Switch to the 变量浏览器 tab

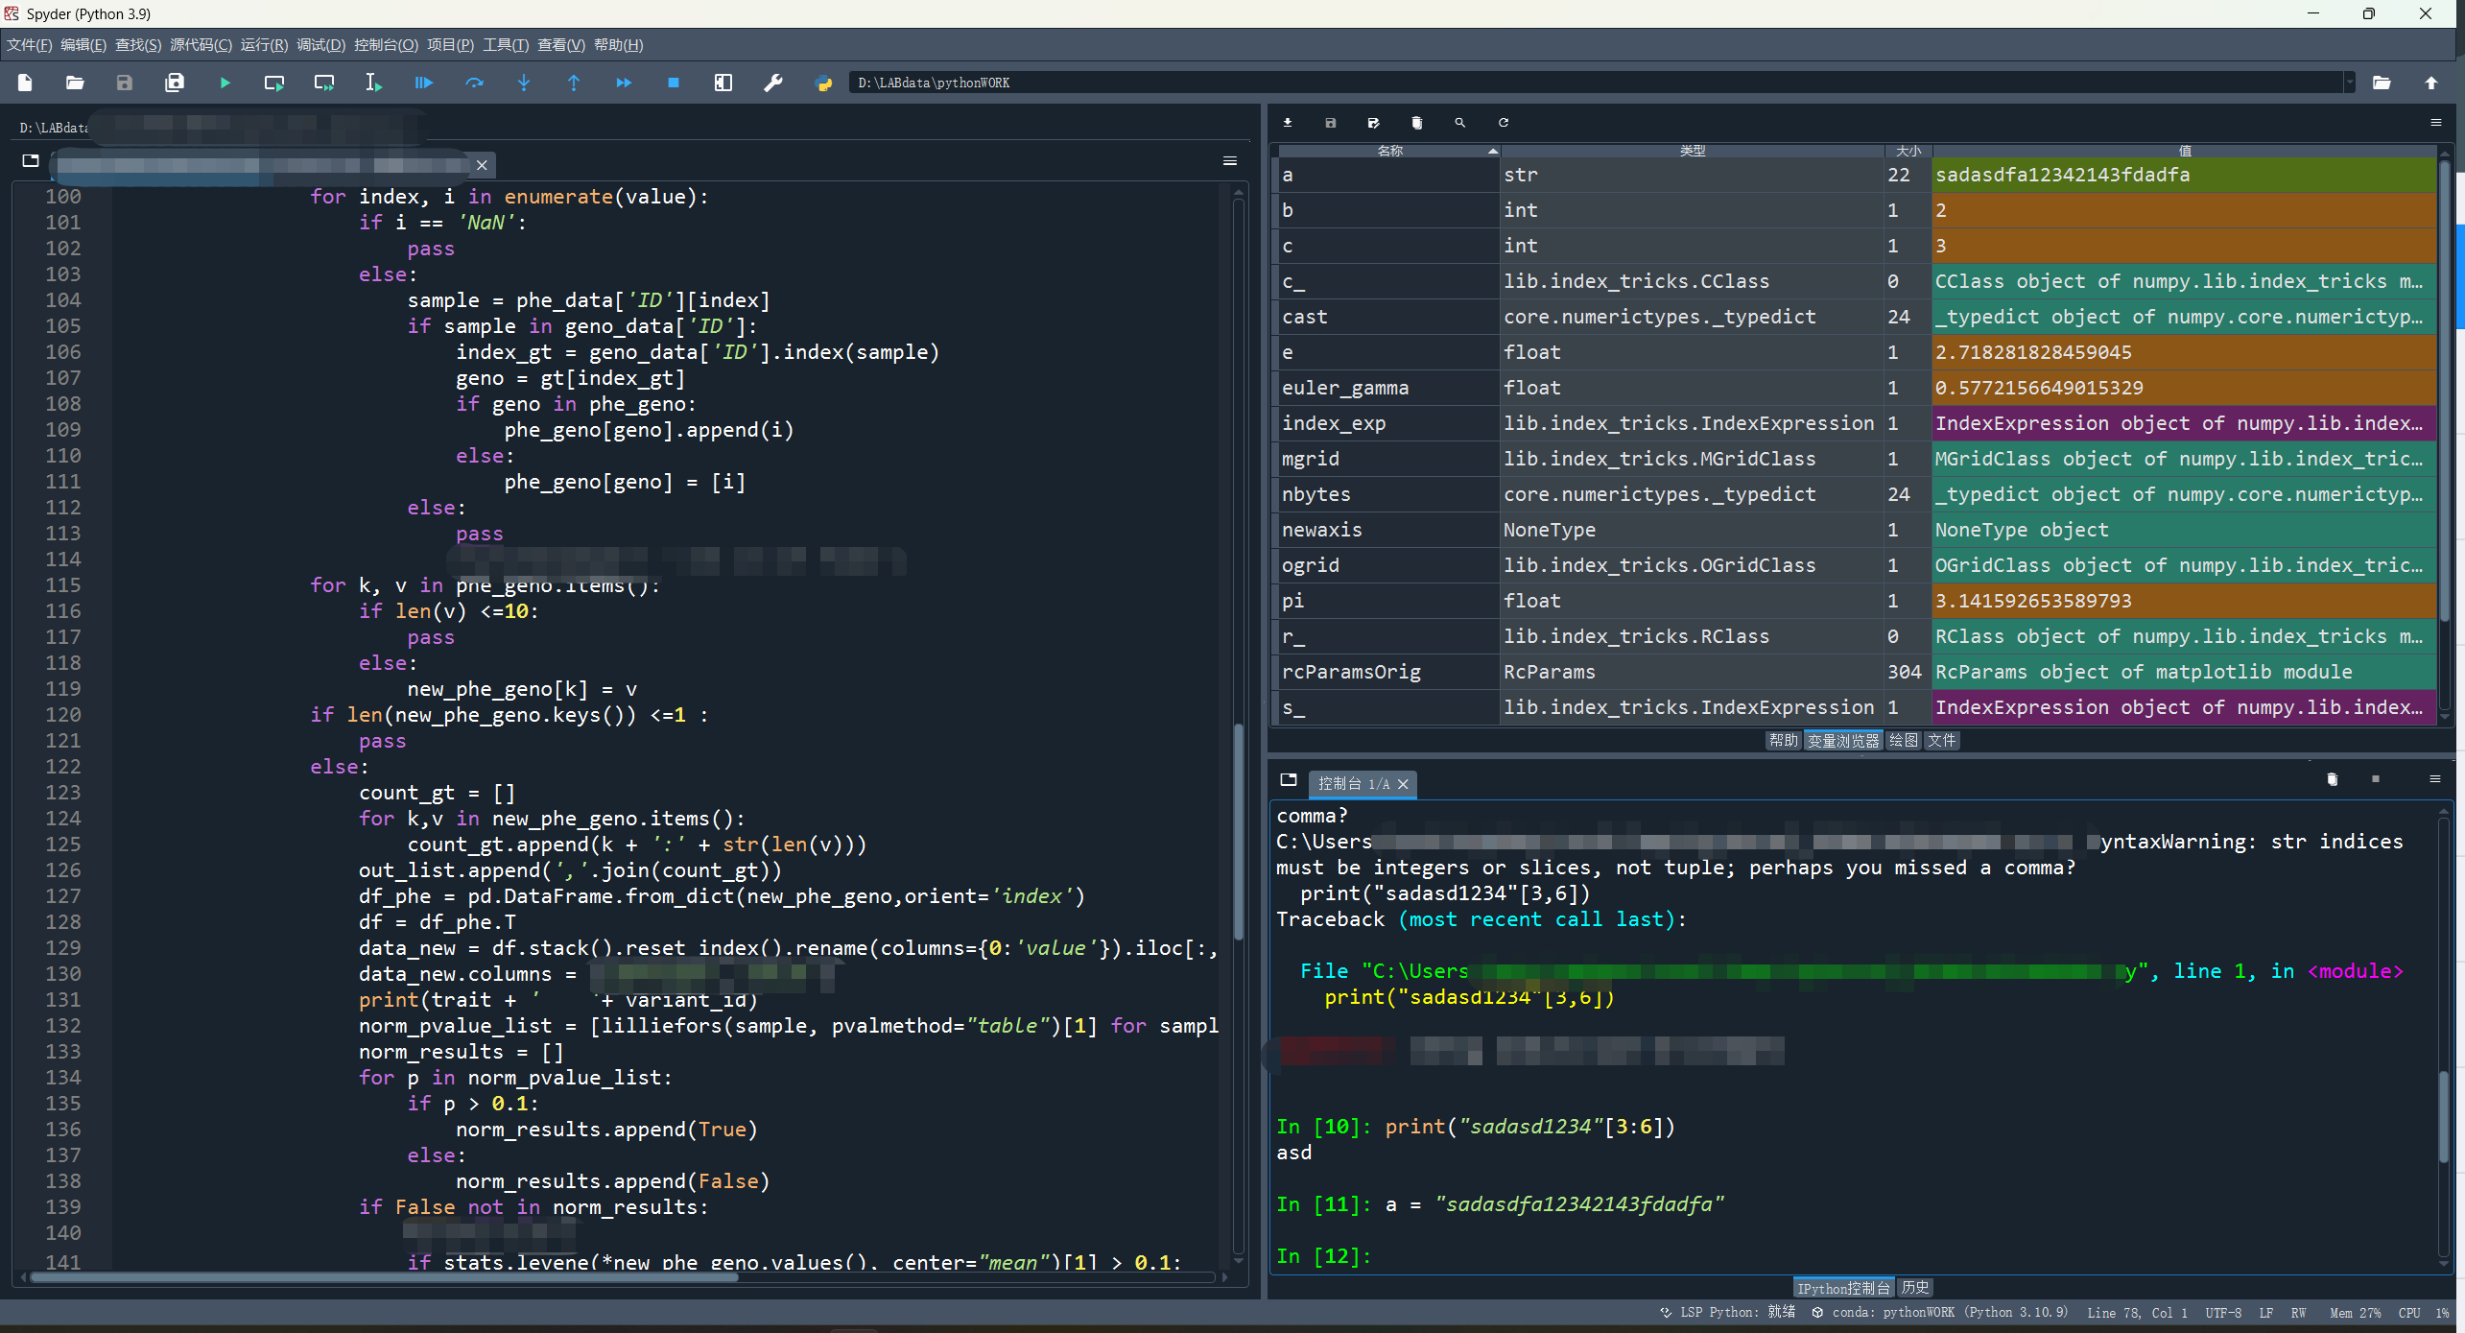tap(1843, 741)
